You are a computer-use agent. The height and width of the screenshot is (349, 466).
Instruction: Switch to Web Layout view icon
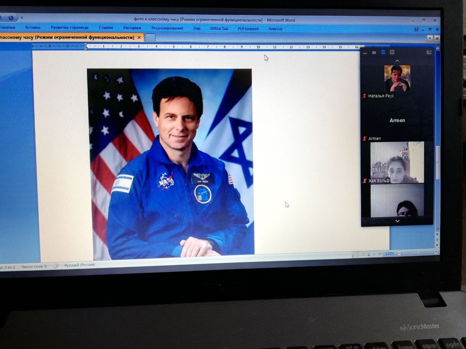pyautogui.click(x=368, y=254)
